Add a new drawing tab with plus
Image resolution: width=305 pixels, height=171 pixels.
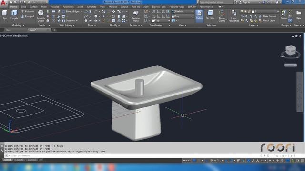[x=54, y=30]
